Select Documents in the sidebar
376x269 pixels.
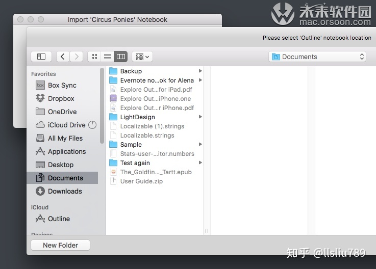pos(62,178)
